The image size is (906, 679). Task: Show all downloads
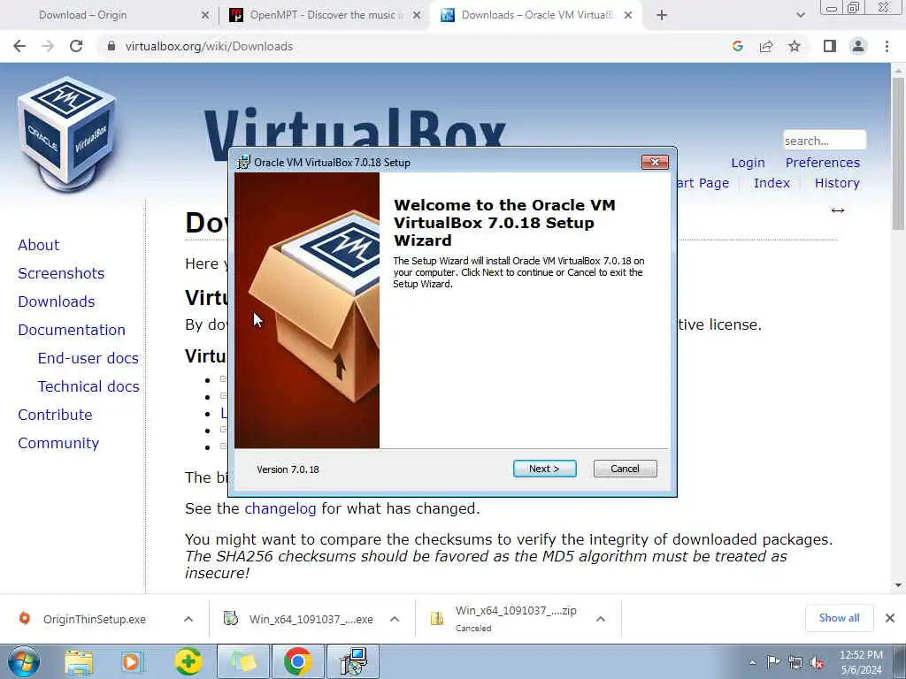point(839,618)
